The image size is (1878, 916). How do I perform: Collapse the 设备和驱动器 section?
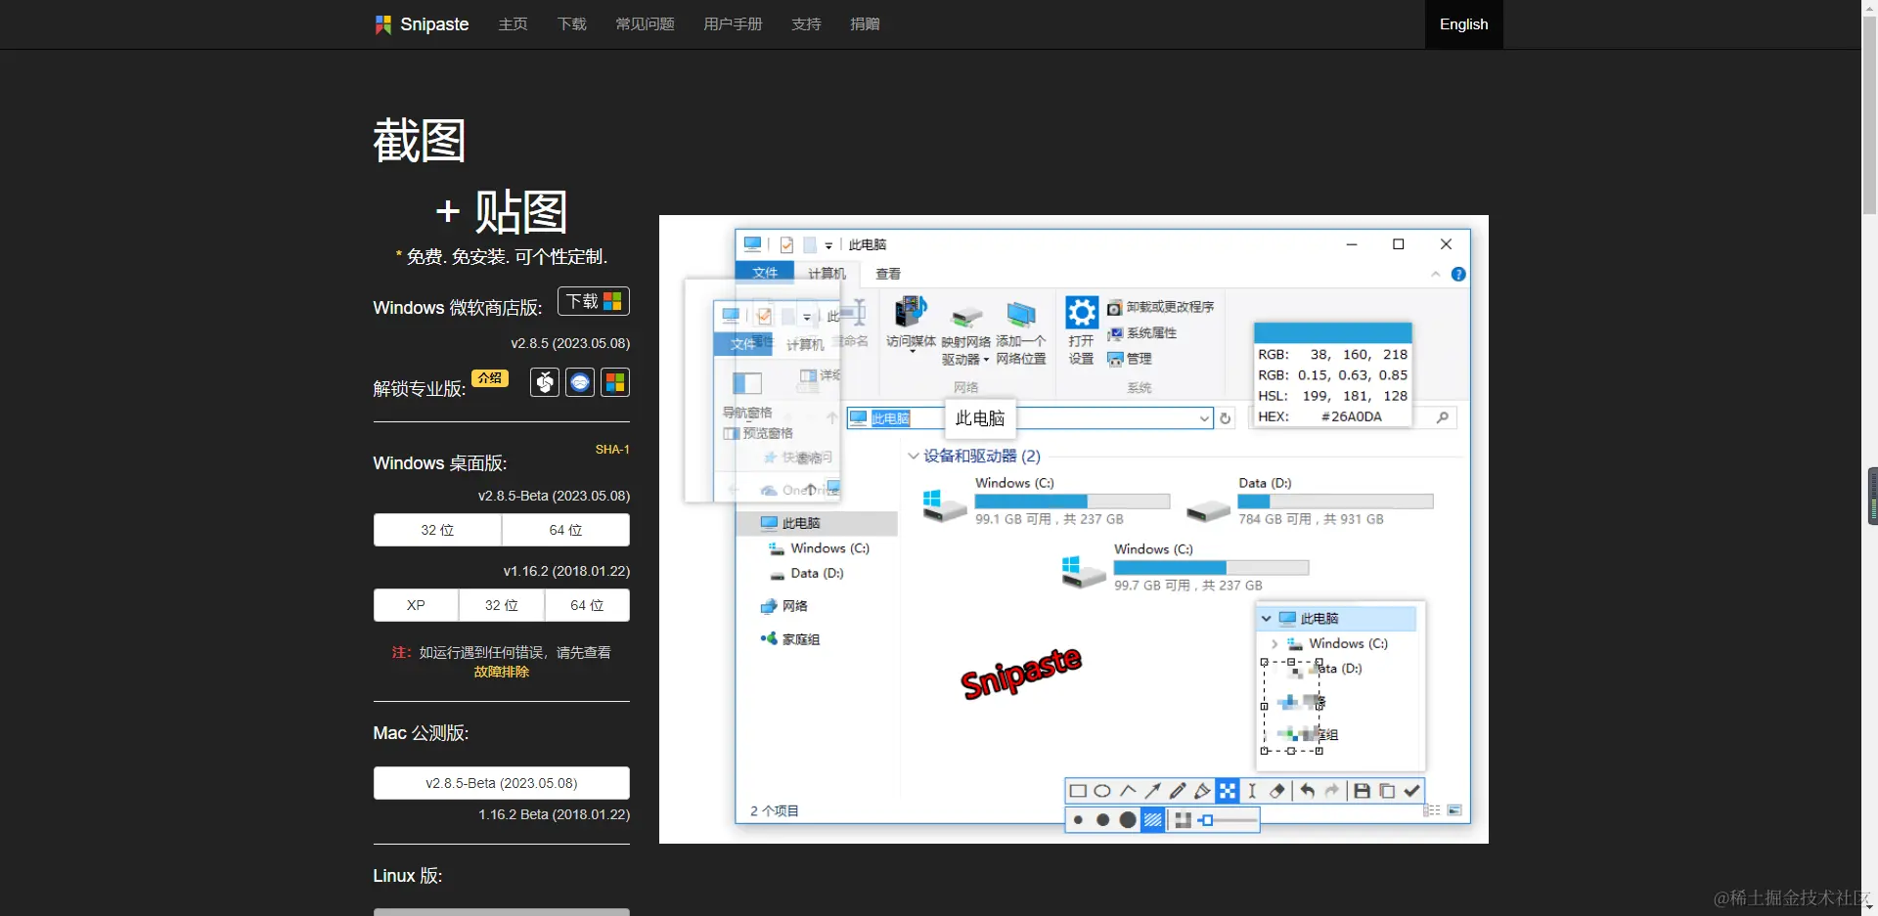point(913,456)
